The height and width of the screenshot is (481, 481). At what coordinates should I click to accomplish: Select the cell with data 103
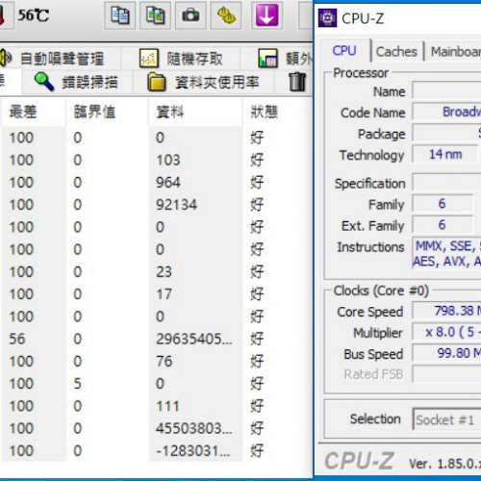[x=168, y=160]
